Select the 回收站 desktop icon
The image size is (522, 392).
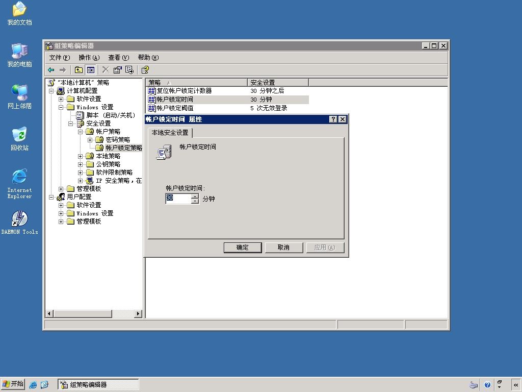pos(19,139)
